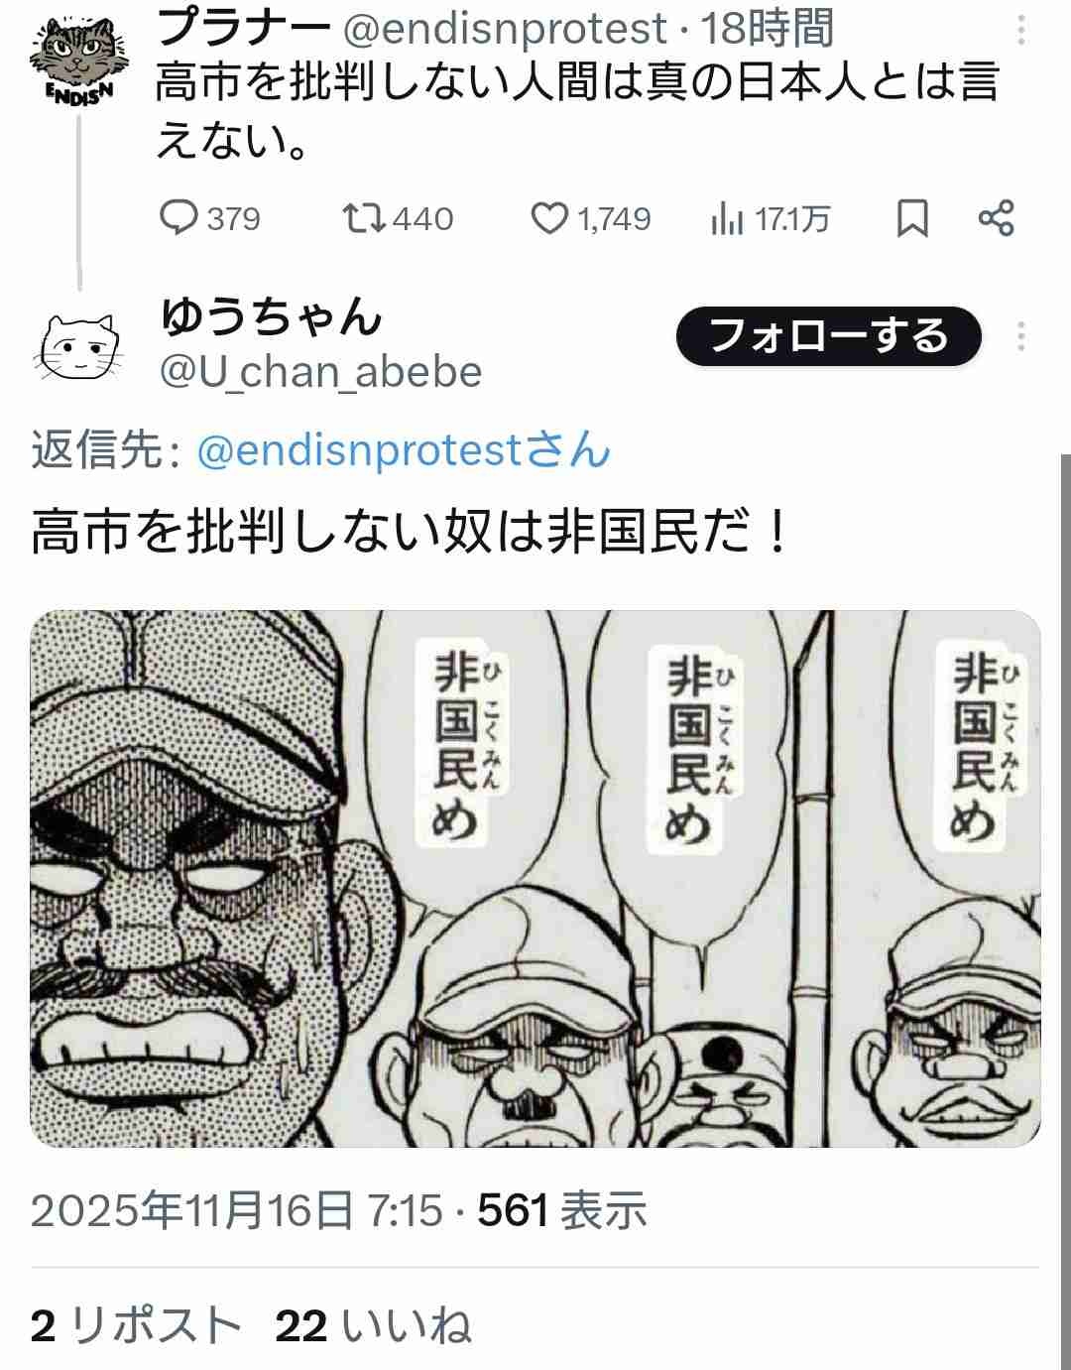View analytics showing 17.1万 impressions

coord(770,218)
